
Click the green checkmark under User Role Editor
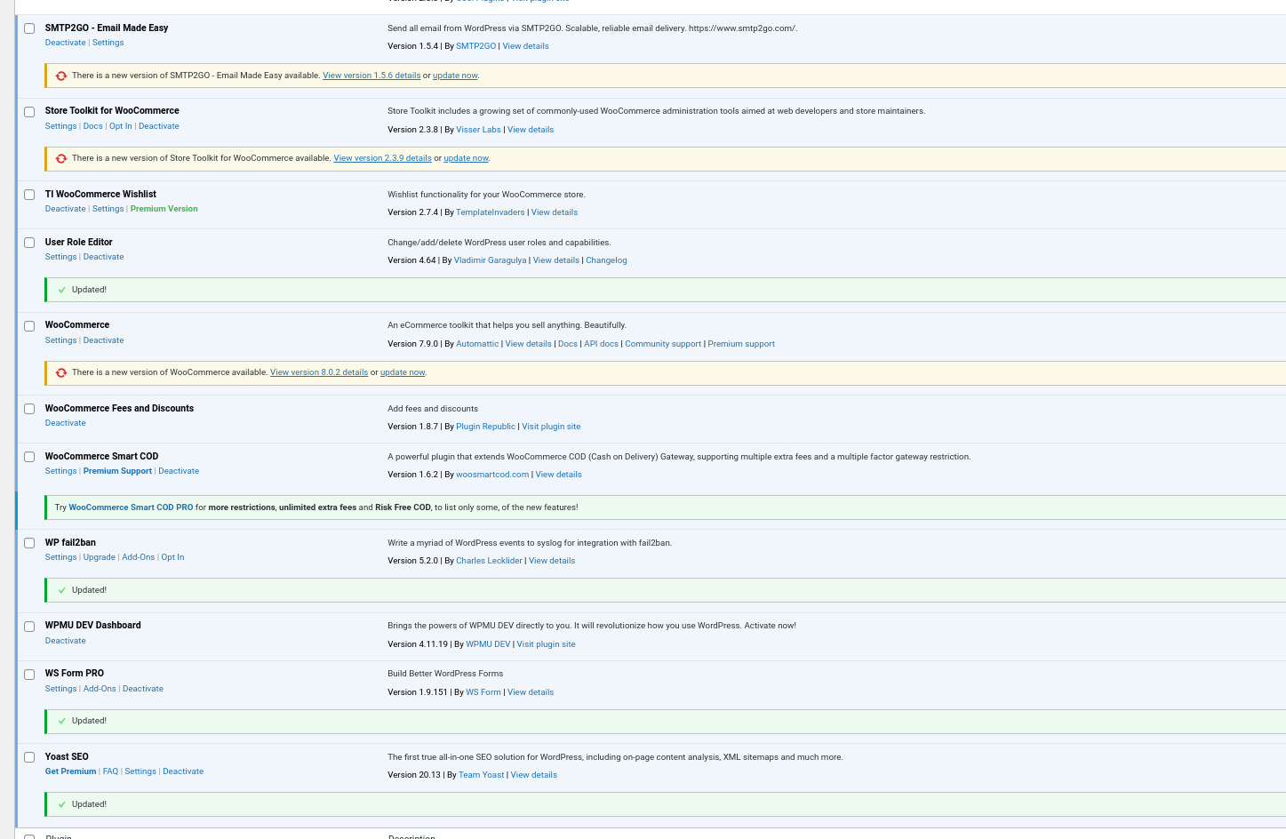point(61,290)
